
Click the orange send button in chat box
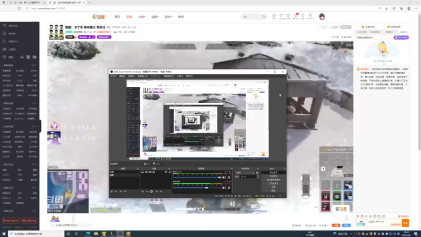coord(405,223)
